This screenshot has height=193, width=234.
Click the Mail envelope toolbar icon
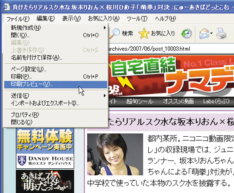click(x=204, y=33)
